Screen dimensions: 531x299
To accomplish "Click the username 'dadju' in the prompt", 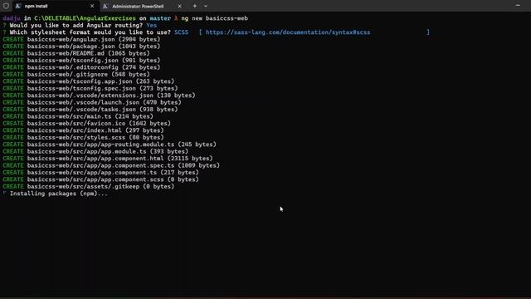I will tap(12, 18).
